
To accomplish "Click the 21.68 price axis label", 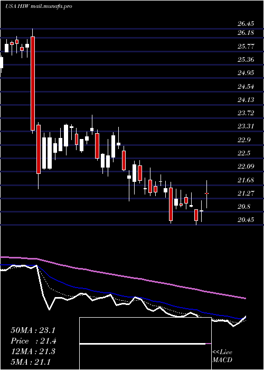I will pyautogui.click(x=246, y=180).
